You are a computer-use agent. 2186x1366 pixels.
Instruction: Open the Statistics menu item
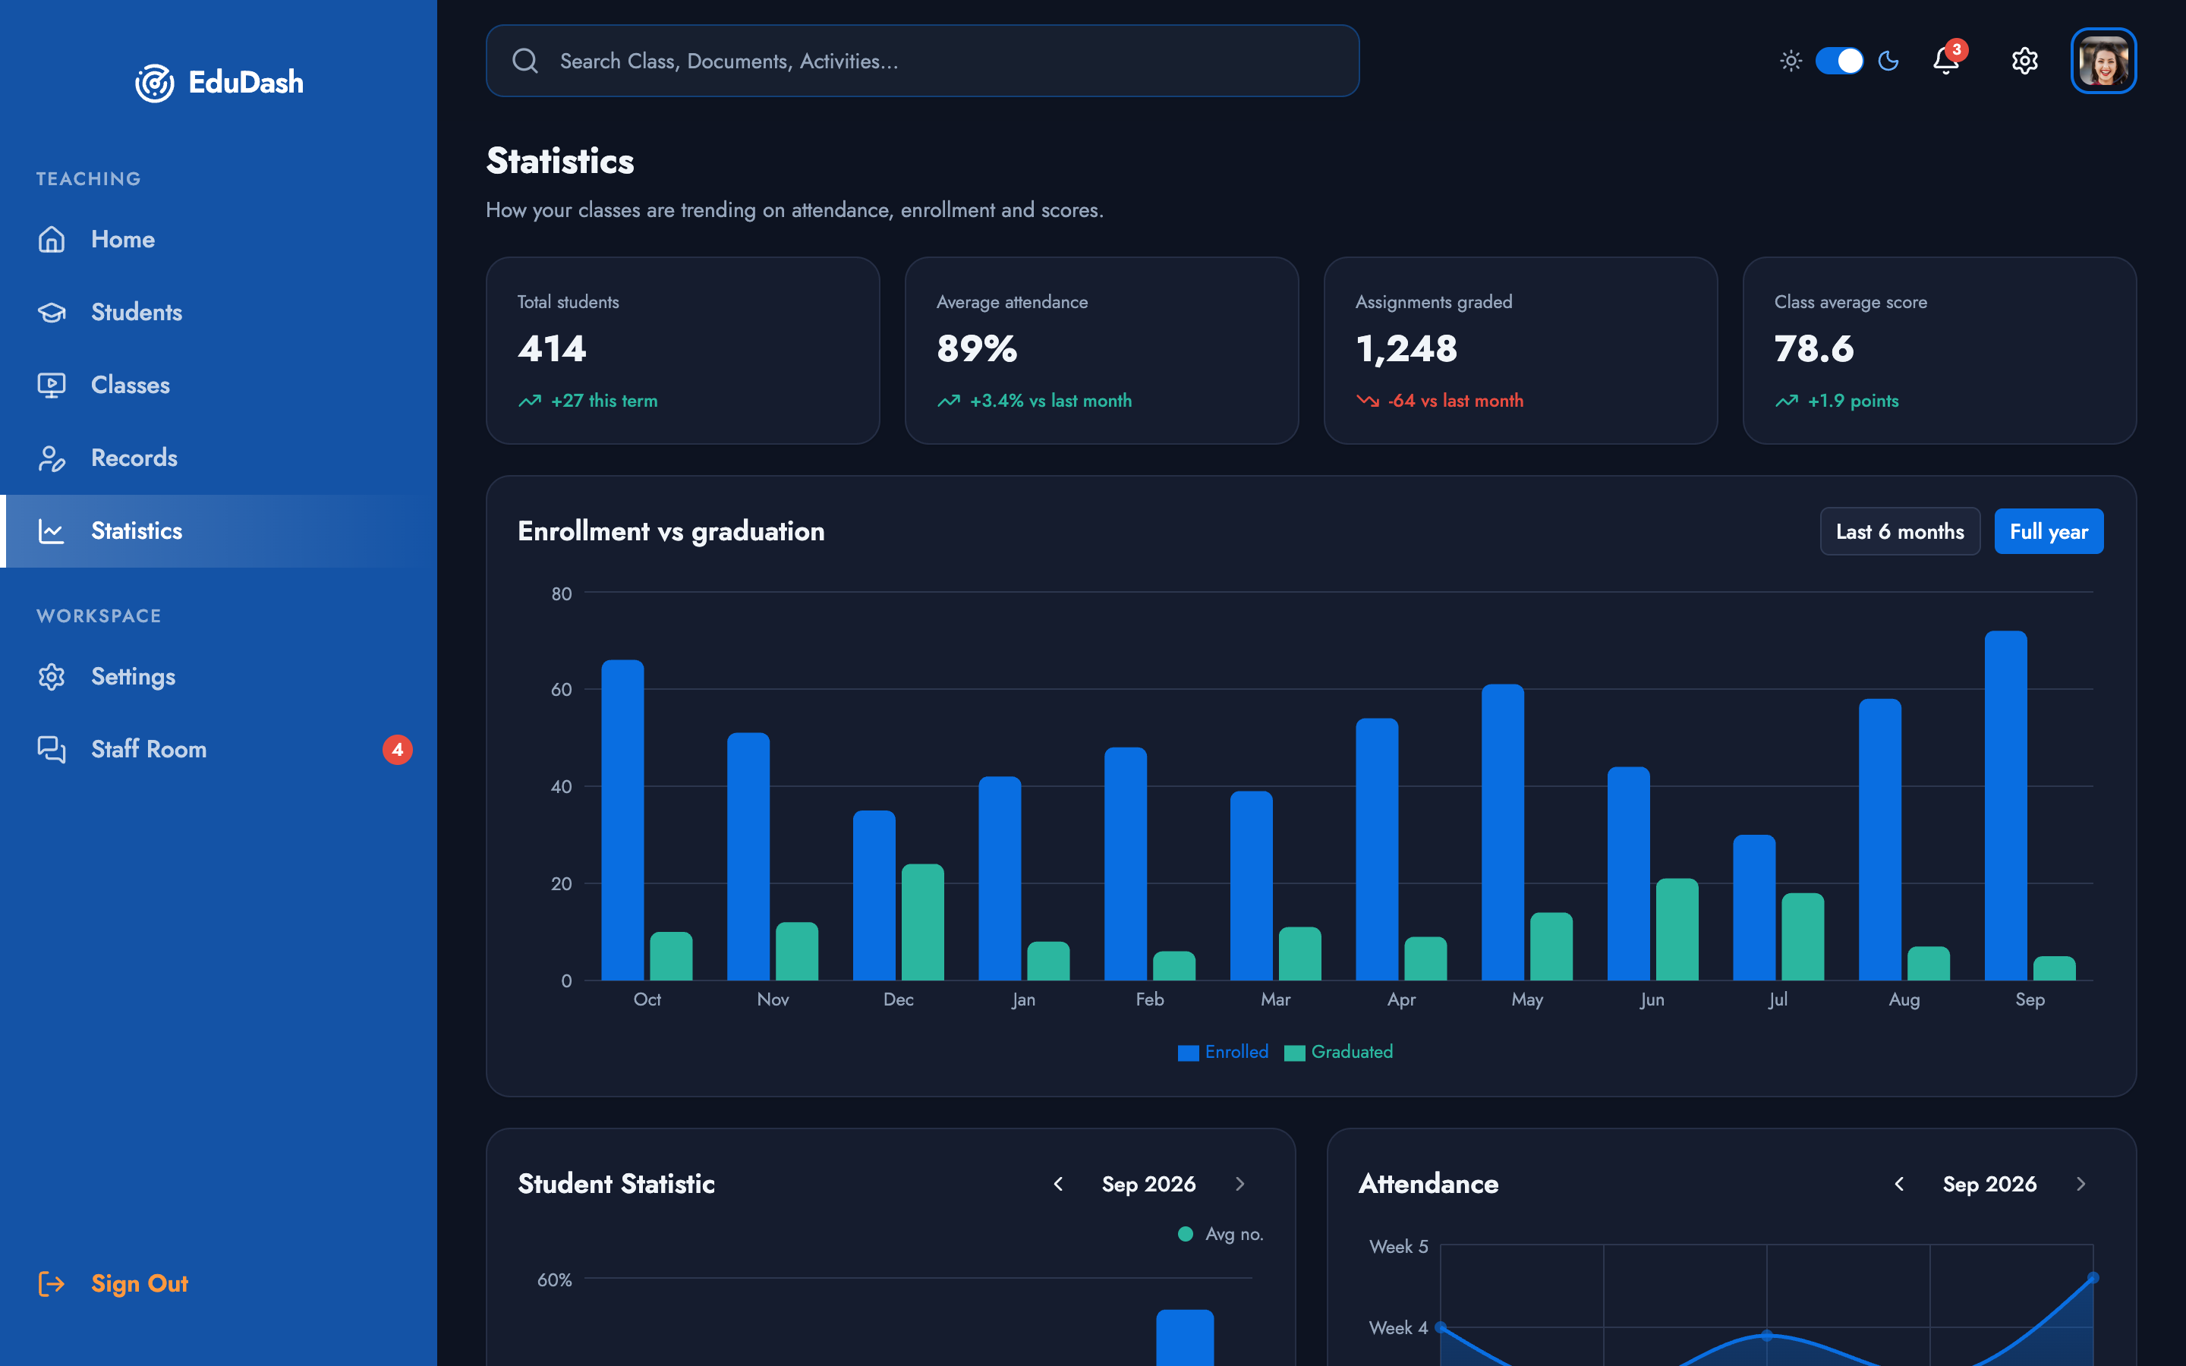pyautogui.click(x=219, y=531)
